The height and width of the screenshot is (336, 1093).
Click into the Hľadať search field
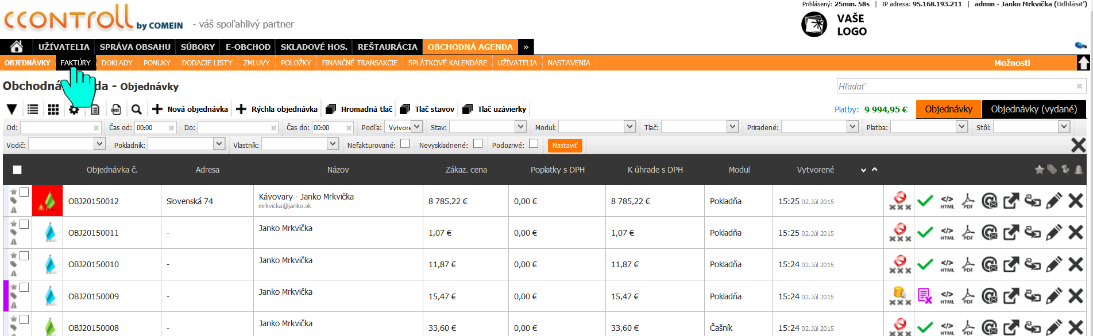[x=956, y=87]
